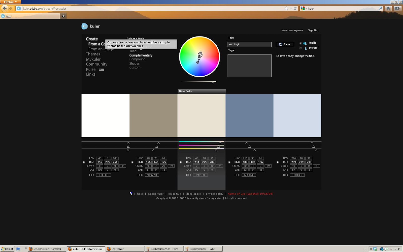Click the small icon before help link
Screen dimensions: 403x252
coord(131,194)
